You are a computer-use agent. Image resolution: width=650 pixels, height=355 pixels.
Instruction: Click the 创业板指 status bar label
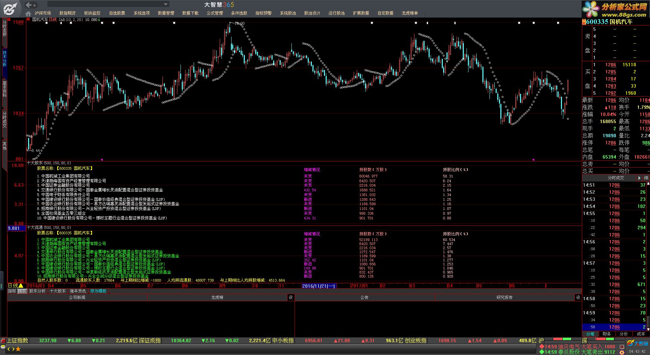[x=415, y=340]
